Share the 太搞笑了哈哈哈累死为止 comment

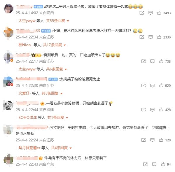(143, 85)
